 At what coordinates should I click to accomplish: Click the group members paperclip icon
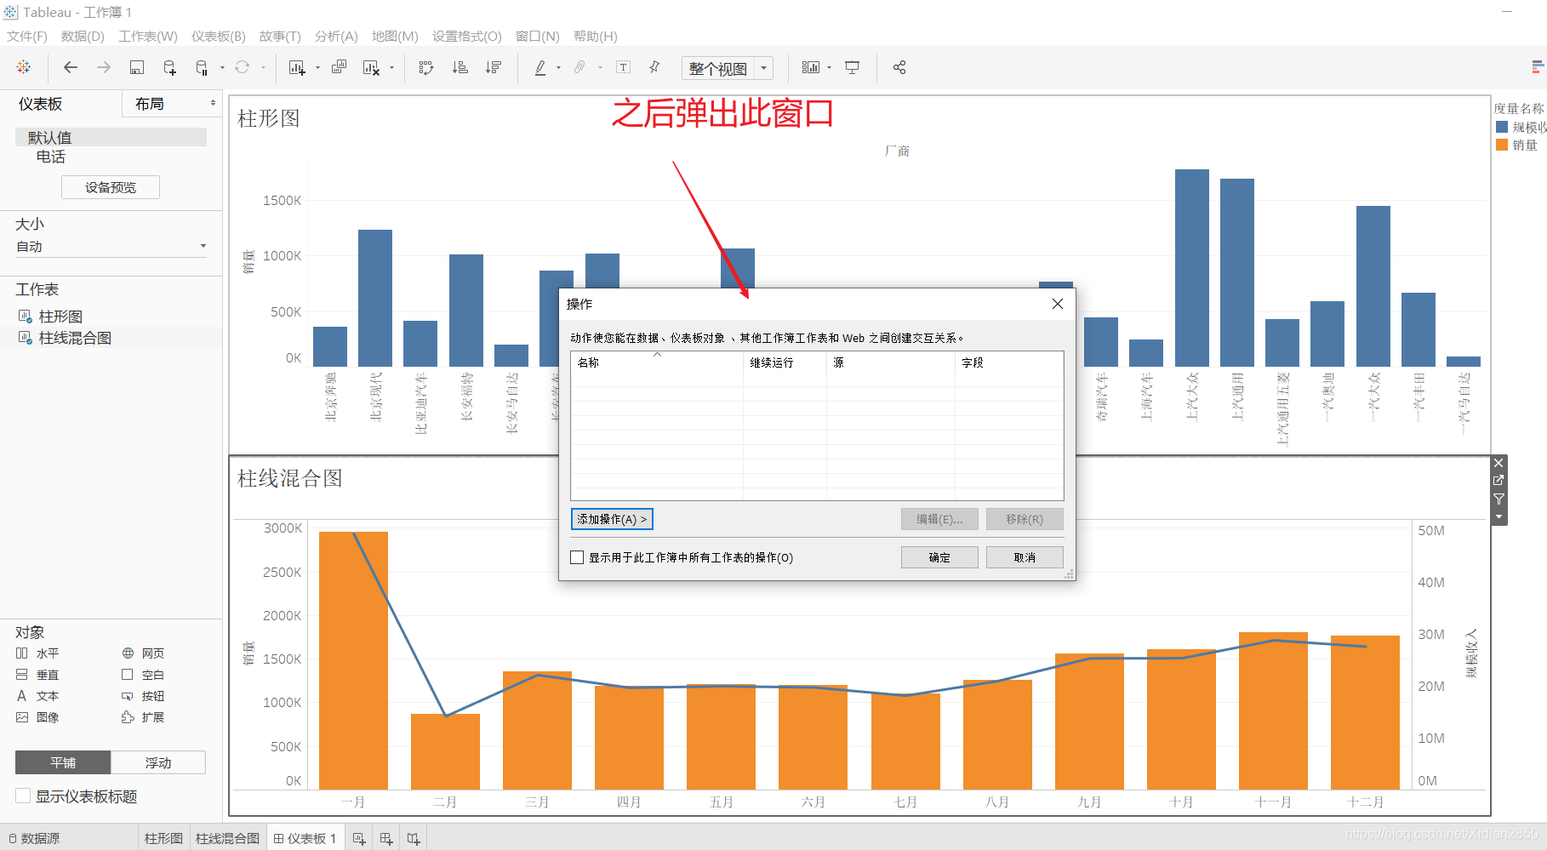579,67
